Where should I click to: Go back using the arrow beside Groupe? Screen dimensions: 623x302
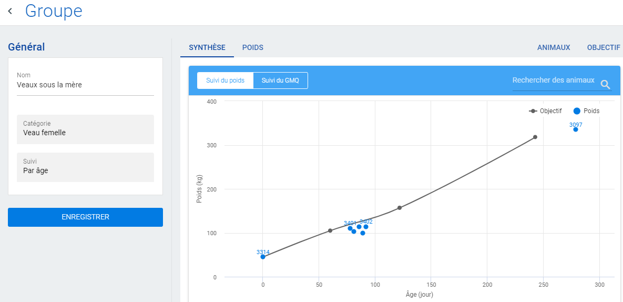[10, 11]
